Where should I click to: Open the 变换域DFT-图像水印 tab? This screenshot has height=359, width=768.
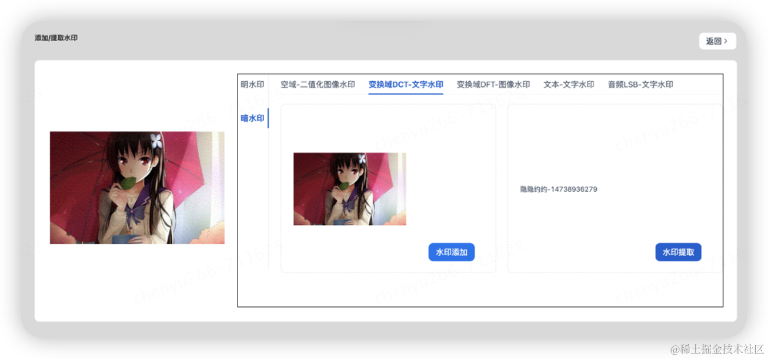click(493, 84)
